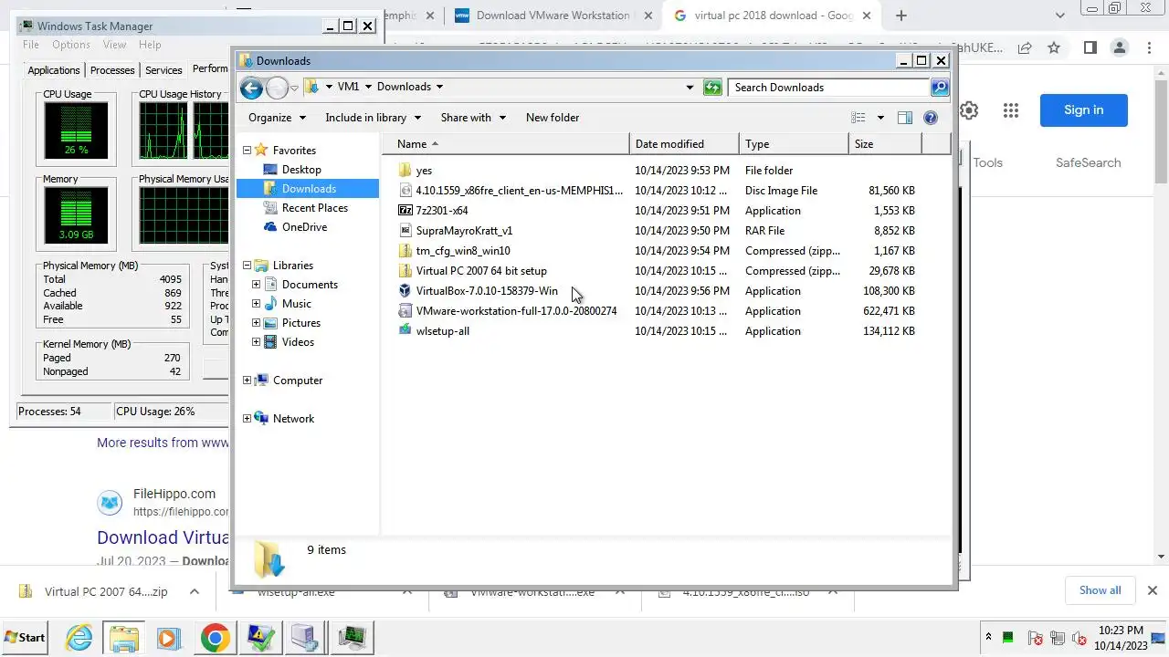Click Google Sign in button
1169x657 pixels.
point(1084,110)
